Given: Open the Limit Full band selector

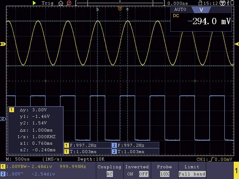Looking at the screenshot, I should pos(192,174).
